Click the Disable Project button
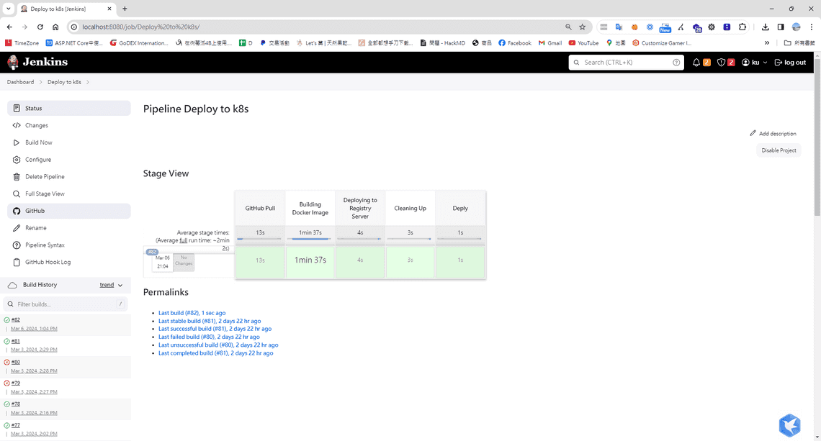 779,150
